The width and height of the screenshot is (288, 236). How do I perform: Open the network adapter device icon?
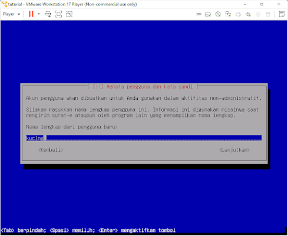point(228,14)
